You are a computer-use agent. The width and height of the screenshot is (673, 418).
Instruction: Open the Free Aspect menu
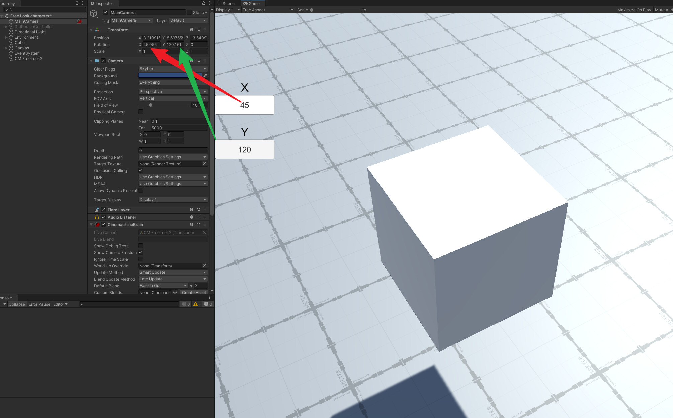coord(268,10)
